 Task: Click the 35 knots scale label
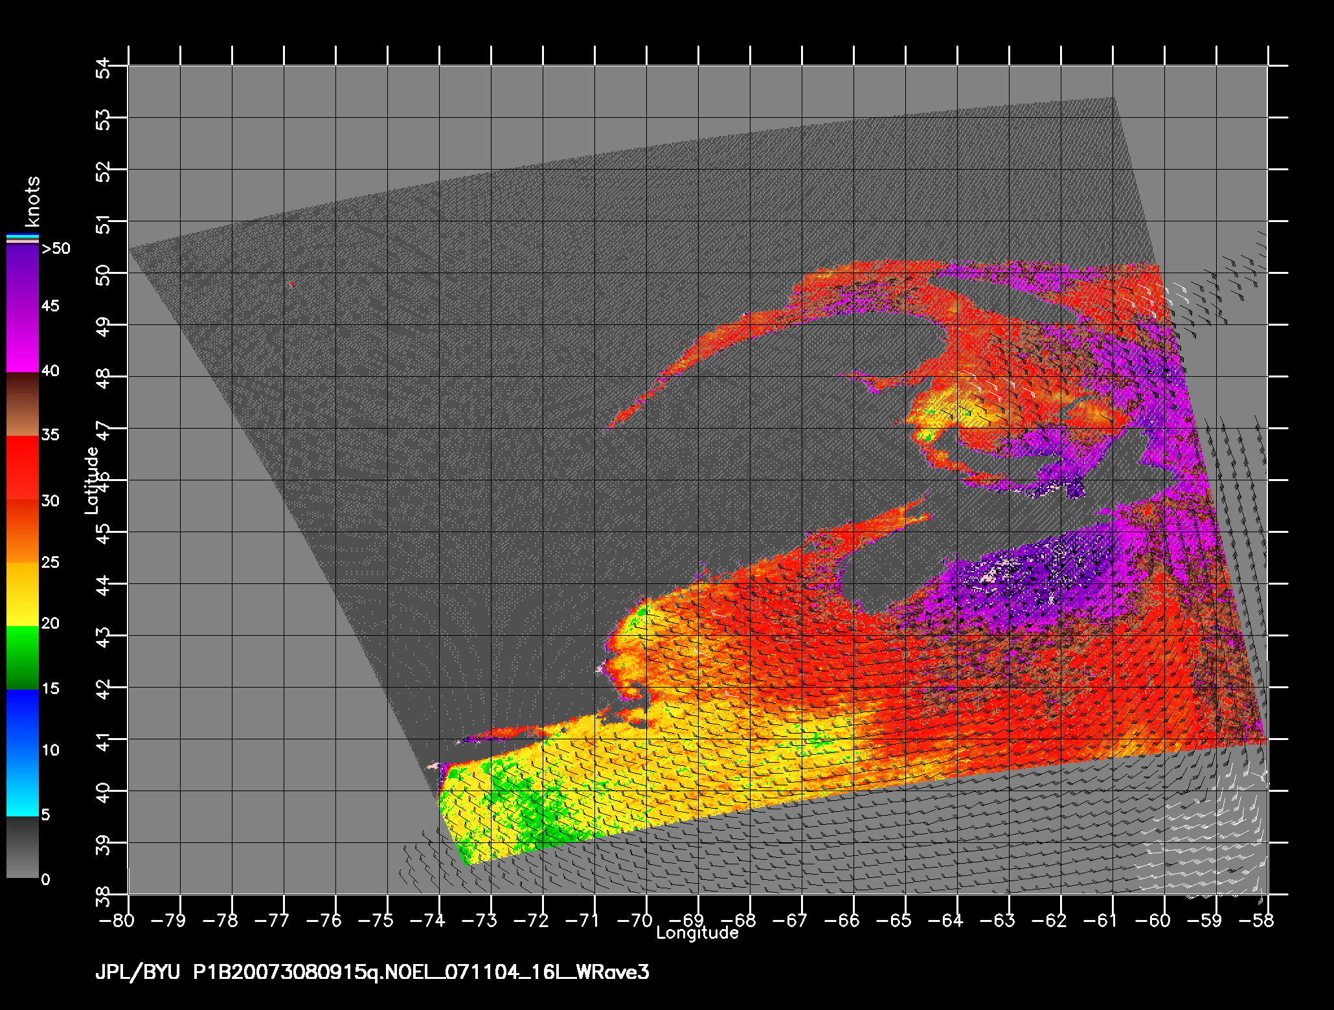(x=50, y=435)
